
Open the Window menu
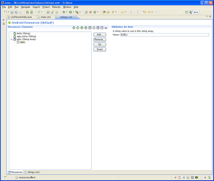coord(67,7)
